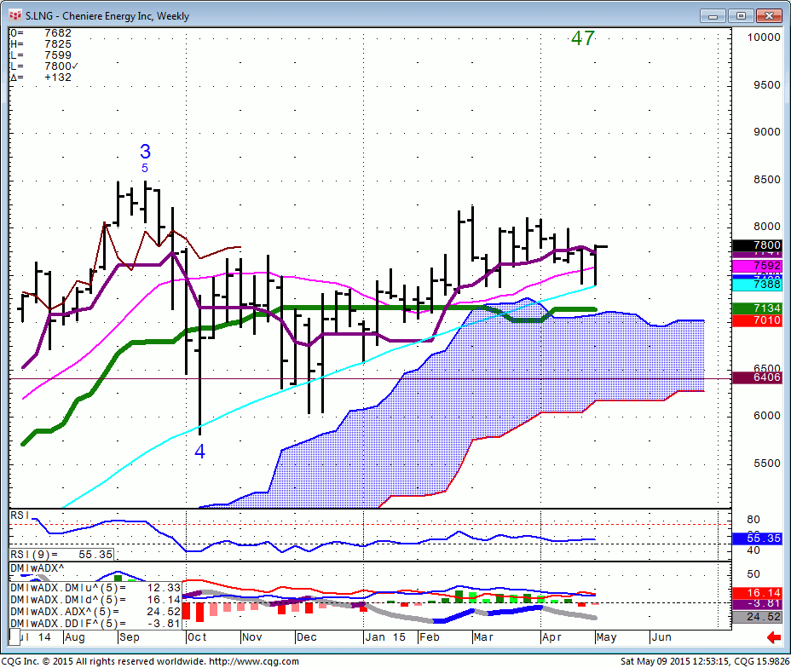Click the small blue 5 sub-wave label
791x668 pixels.
pos(145,168)
